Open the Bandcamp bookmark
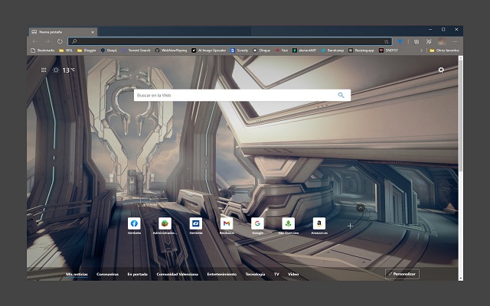The width and height of the screenshot is (490, 306). pyautogui.click(x=332, y=50)
